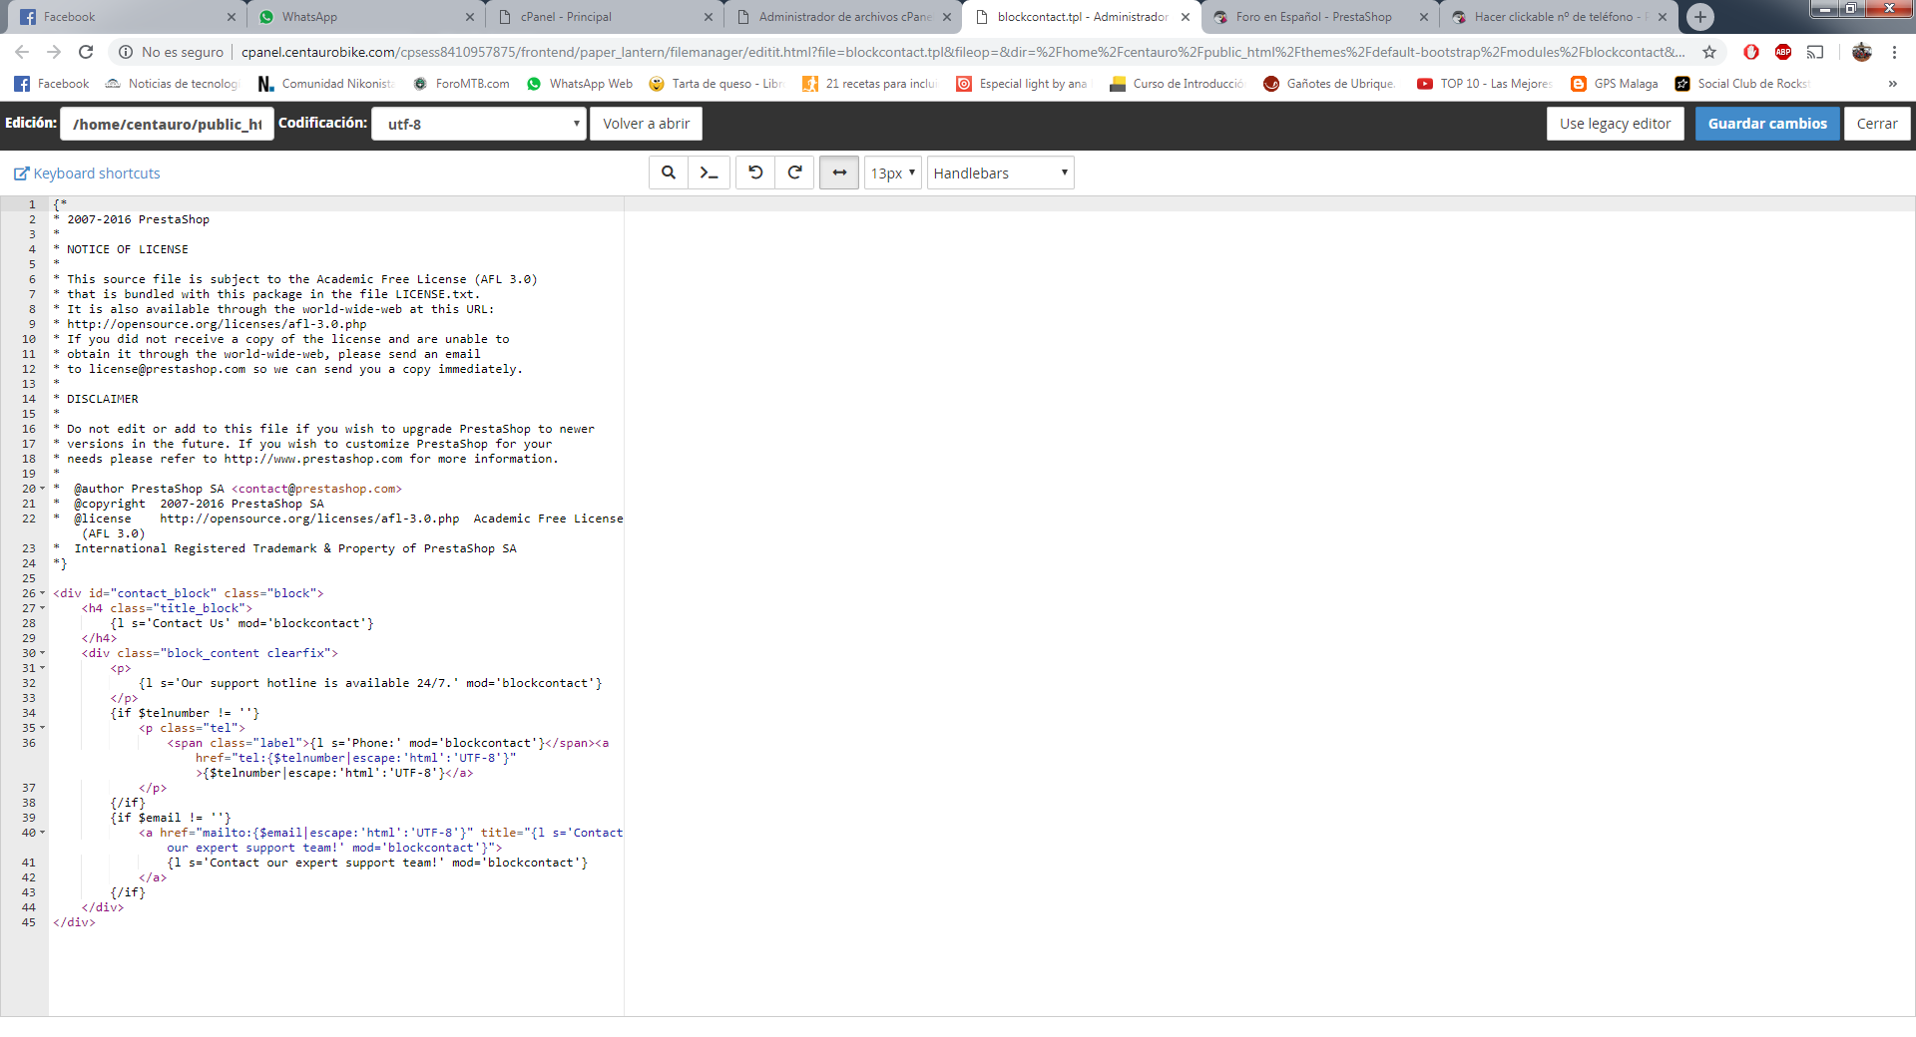Open Especial light by ana bookmark
The width and height of the screenshot is (1916, 1037).
(x=1023, y=84)
